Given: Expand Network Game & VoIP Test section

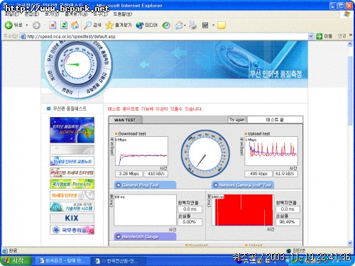Looking at the screenshot, I should point(243,185).
